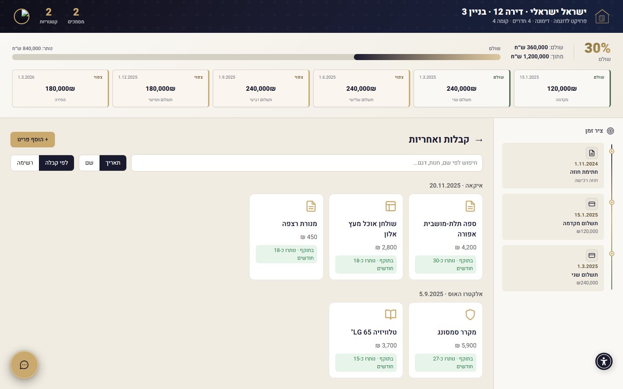Image resolution: width=623 pixels, height=389 pixels.
Task: Click the price ₪ 4,200 on sofa card
Action: point(466,248)
